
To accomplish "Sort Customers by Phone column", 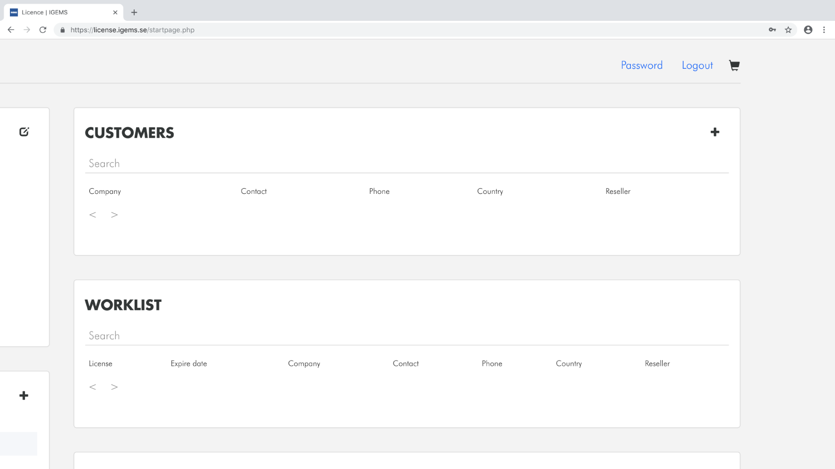I will [379, 191].
